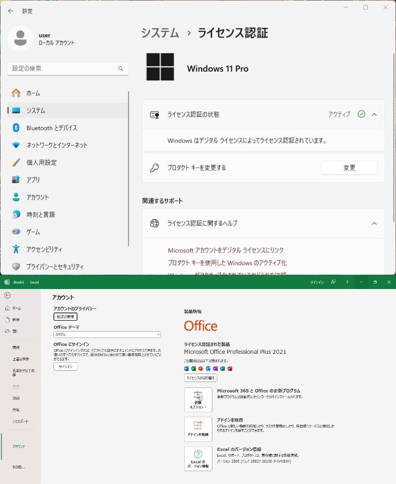Screen dimensions: 396x484
Task: Click the Settings sidebar vertical scrollbar
Action: click(128, 169)
